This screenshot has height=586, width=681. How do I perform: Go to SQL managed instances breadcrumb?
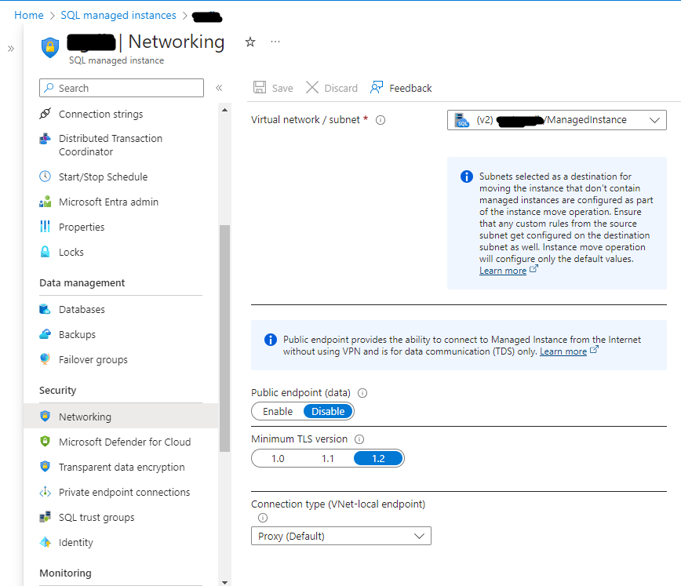(x=118, y=15)
